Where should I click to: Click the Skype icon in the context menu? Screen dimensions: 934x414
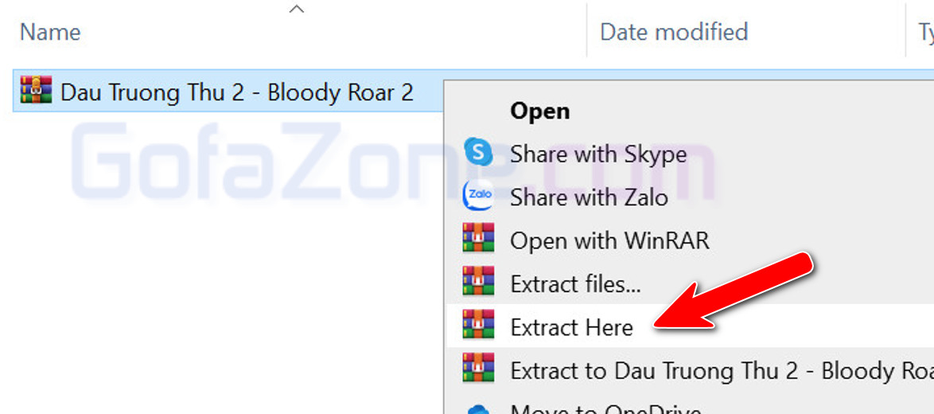pos(478,152)
